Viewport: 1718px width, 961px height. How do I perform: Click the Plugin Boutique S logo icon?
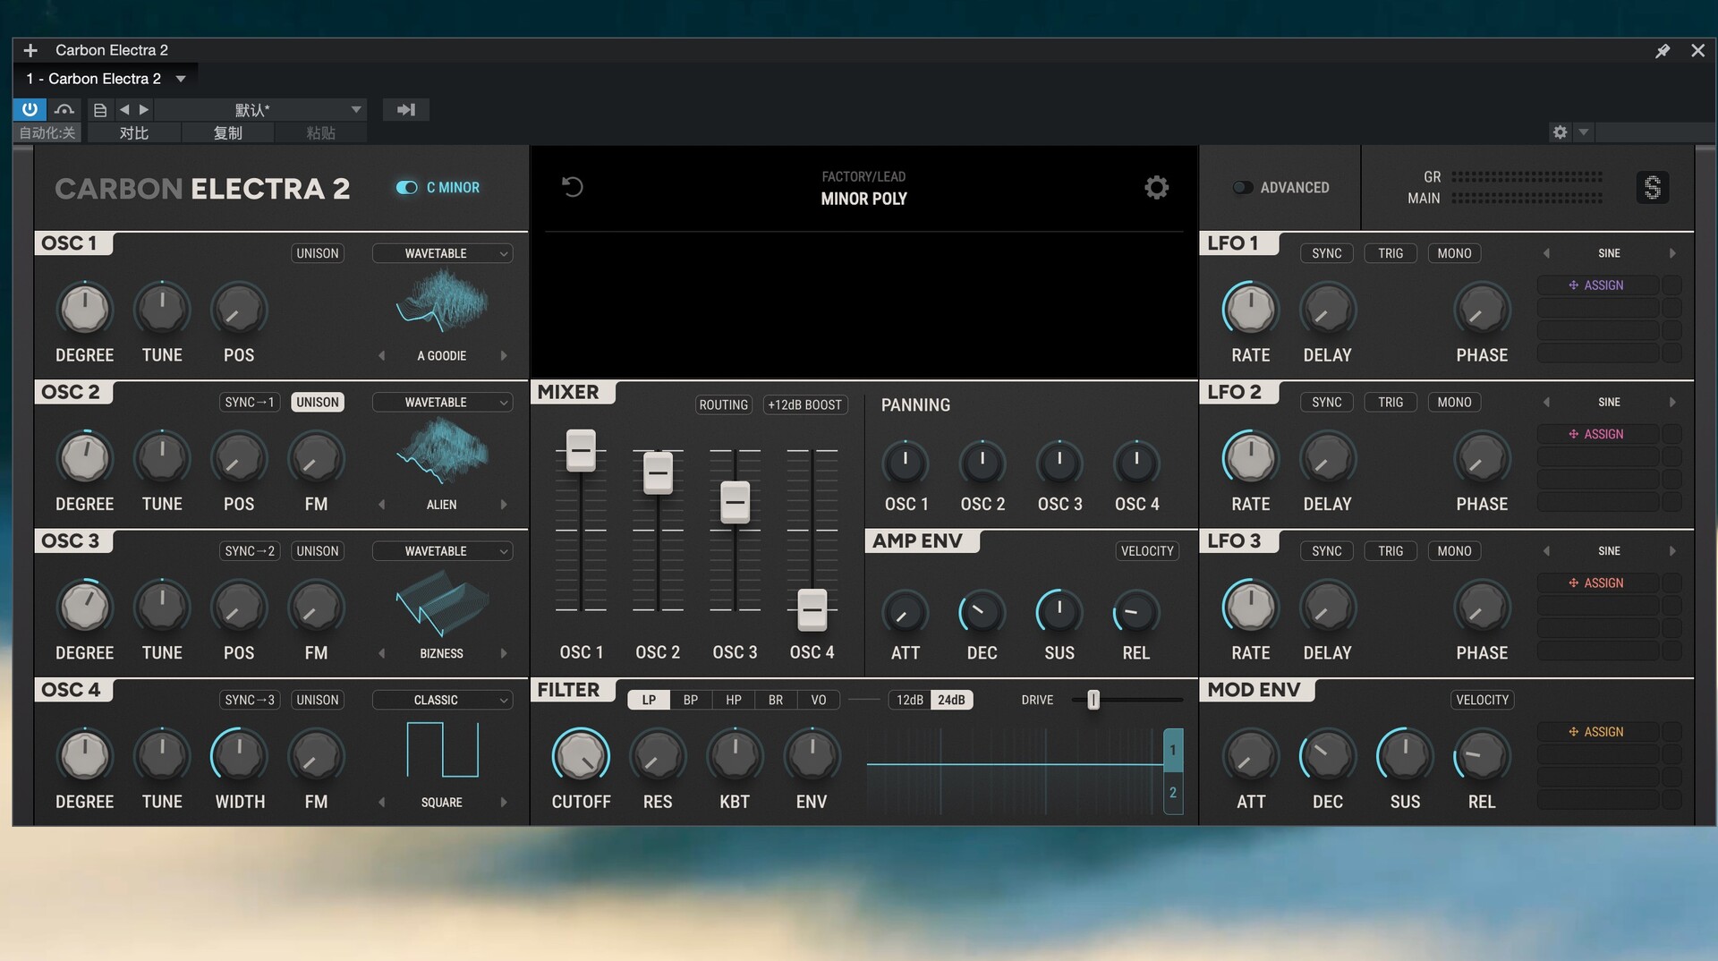(x=1653, y=187)
